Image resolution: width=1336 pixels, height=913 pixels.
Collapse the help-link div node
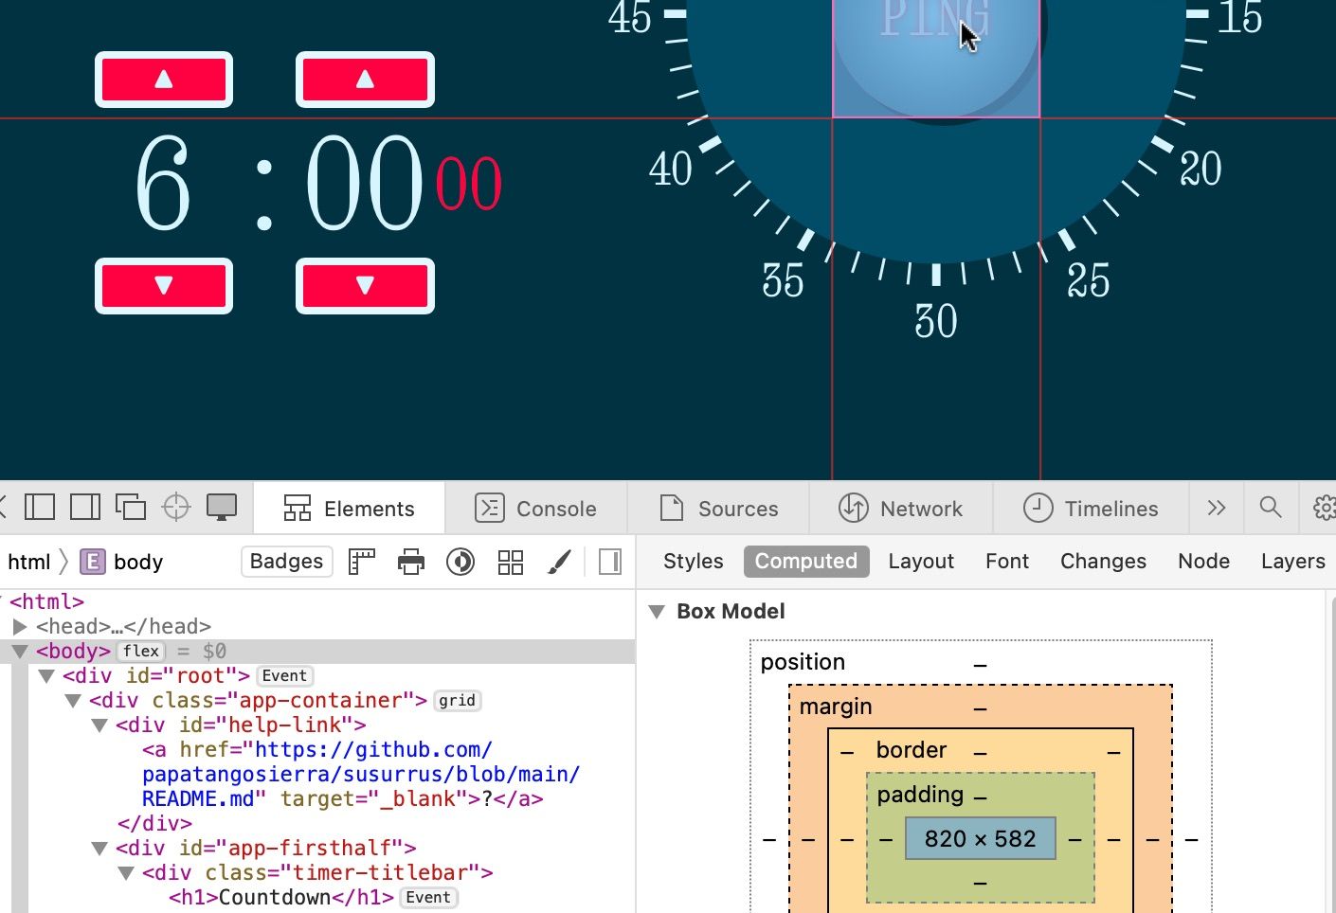99,725
